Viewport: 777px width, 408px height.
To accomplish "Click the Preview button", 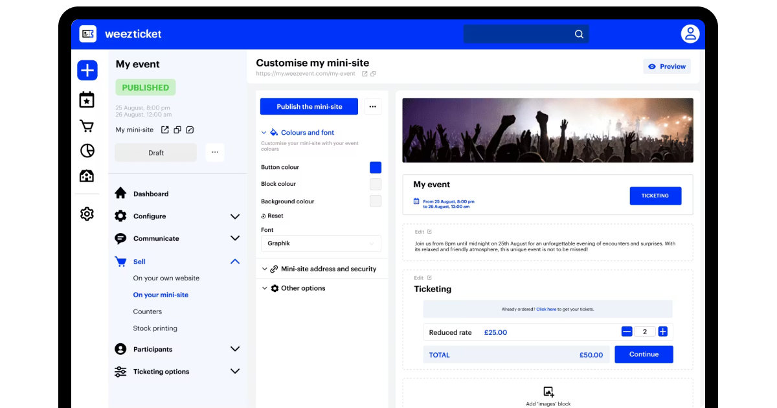I will pyautogui.click(x=667, y=67).
